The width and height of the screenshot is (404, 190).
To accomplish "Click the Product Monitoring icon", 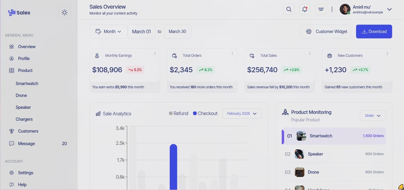I will tap(285, 112).
